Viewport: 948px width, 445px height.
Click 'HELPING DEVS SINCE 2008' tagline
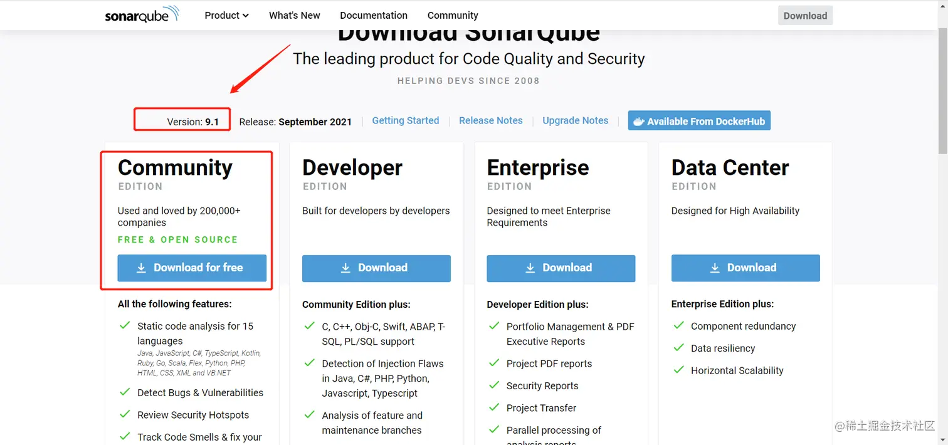[468, 81]
